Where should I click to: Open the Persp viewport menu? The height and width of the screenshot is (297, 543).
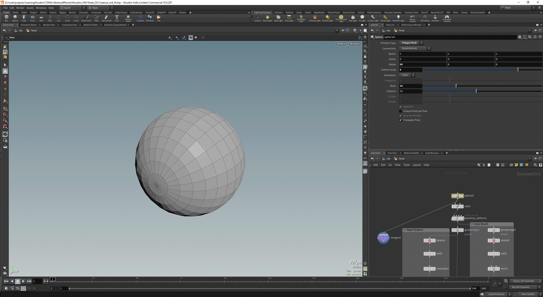[341, 44]
